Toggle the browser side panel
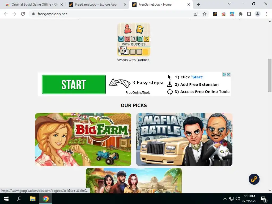 point(249,14)
